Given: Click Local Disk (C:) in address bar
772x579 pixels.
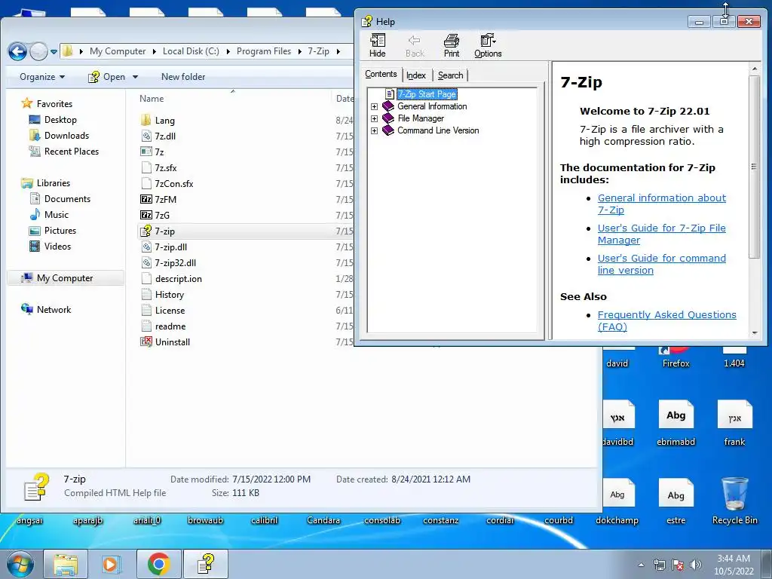Looking at the screenshot, I should click(x=191, y=51).
